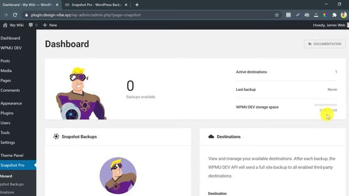Viewport: 349px width, 196px height.
Task: Open Dashboard in the WordPress sidebar
Action: (10, 38)
